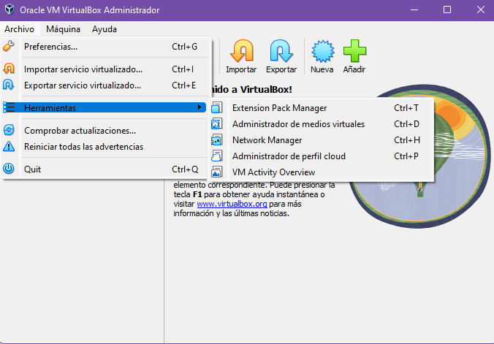Viewport: 494px width, 344px height.
Task: Expand Herramientas submenu arrow
Action: click(199, 107)
